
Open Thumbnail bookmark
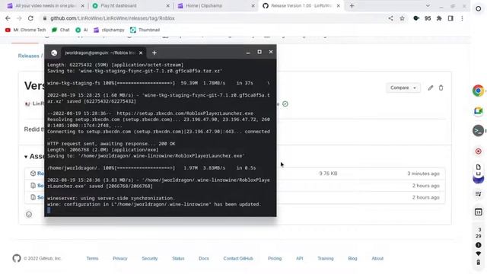pyautogui.click(x=145, y=30)
